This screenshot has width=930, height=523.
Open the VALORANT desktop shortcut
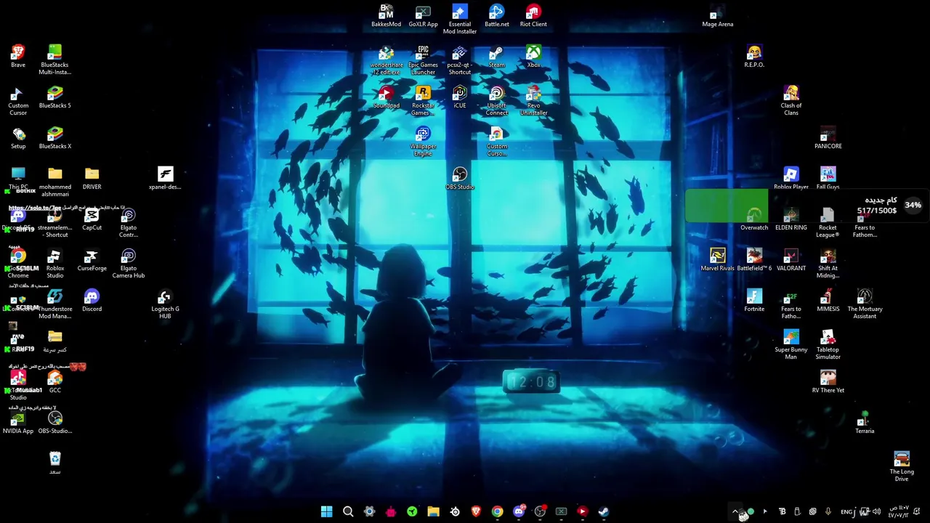point(791,260)
